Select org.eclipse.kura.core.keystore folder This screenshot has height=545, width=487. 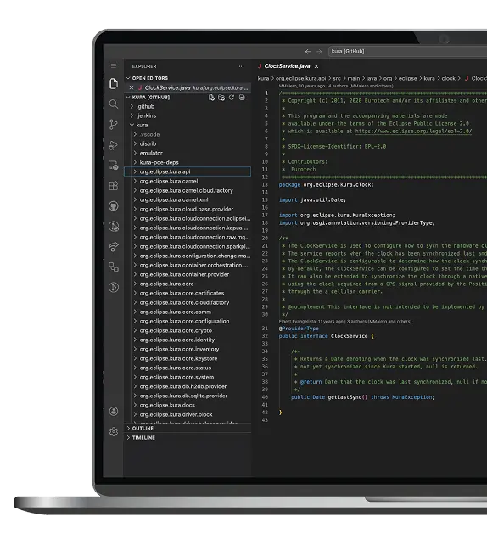[188, 358]
